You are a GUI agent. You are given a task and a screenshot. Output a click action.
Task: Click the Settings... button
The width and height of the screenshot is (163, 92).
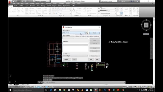coord(67,60)
